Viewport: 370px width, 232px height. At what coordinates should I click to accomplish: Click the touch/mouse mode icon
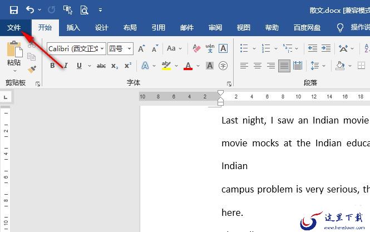pos(68,10)
